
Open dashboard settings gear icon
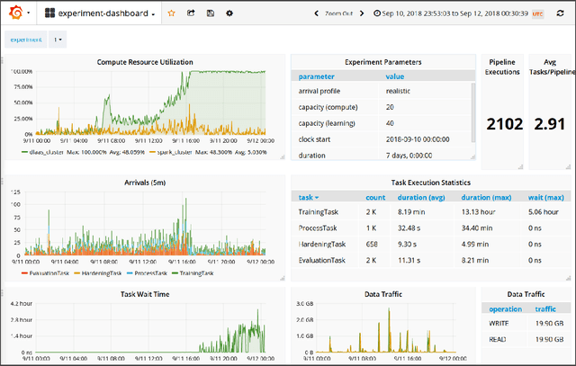point(229,13)
